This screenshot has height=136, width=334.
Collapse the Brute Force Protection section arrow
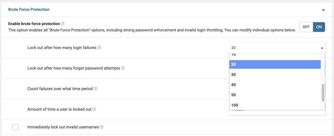(324, 10)
